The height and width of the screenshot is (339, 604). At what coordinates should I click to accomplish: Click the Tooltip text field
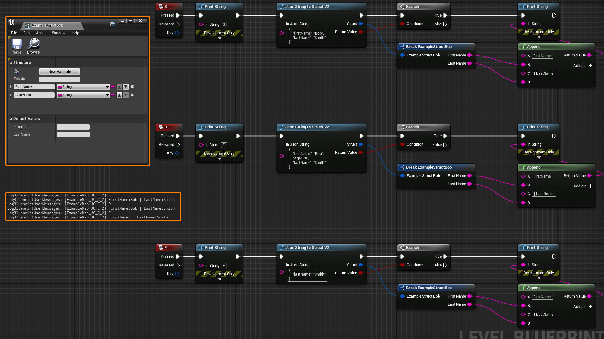tap(59, 79)
